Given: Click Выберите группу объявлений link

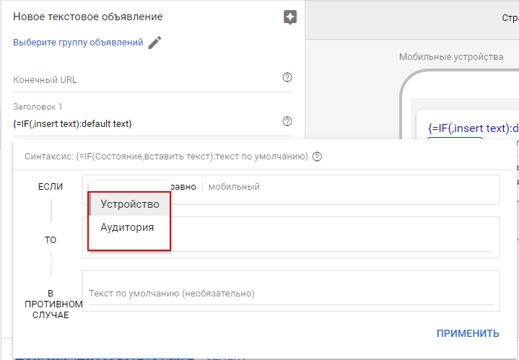Looking at the screenshot, I should point(78,43).
